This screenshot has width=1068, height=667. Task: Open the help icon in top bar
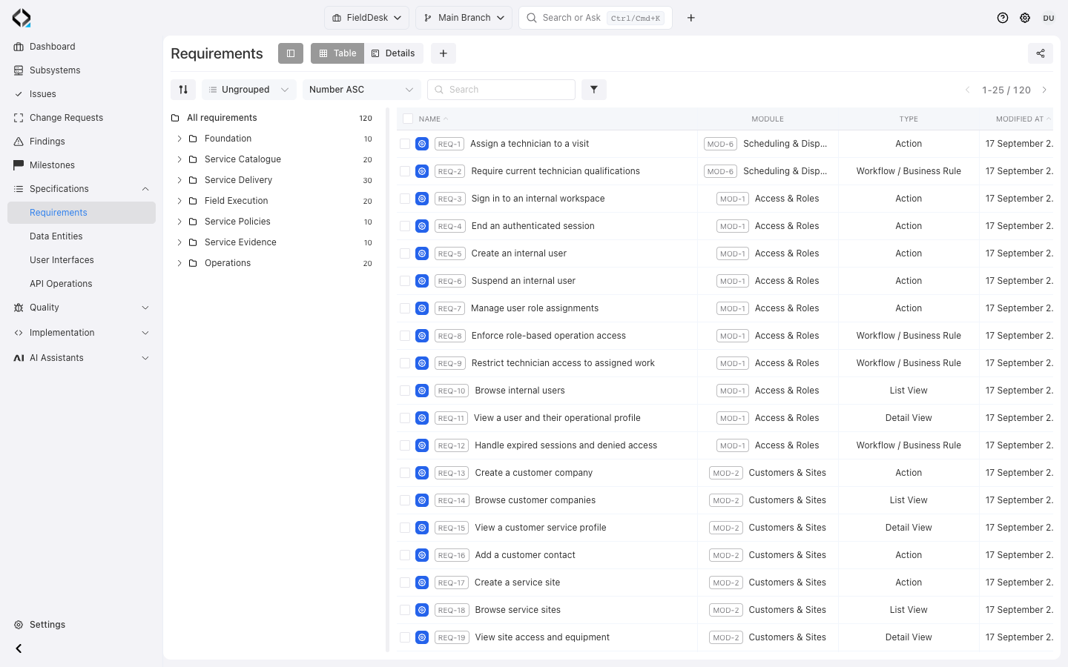click(1003, 18)
